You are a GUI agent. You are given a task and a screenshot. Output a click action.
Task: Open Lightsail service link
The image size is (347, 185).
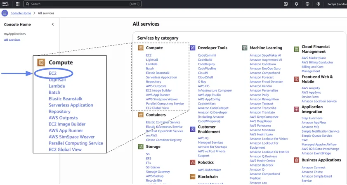(152, 59)
